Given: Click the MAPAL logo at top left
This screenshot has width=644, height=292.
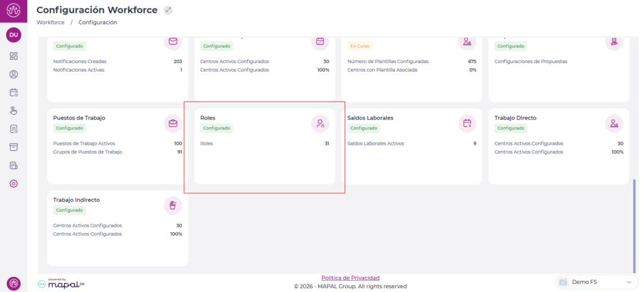Looking at the screenshot, I should (14, 11).
